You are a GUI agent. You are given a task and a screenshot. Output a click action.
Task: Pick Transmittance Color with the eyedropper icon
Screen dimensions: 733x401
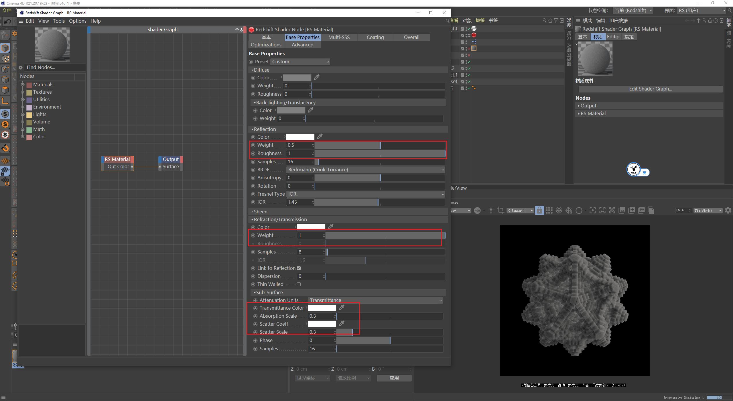[341, 308]
